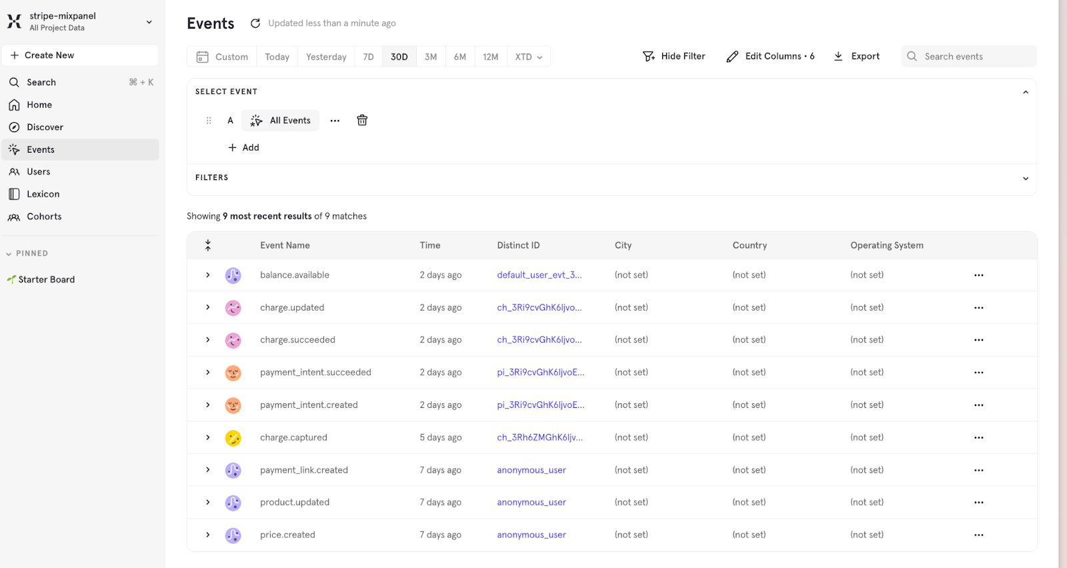Open distinct ID default_user_evt_3 link
This screenshot has width=1067, height=568.
point(540,275)
